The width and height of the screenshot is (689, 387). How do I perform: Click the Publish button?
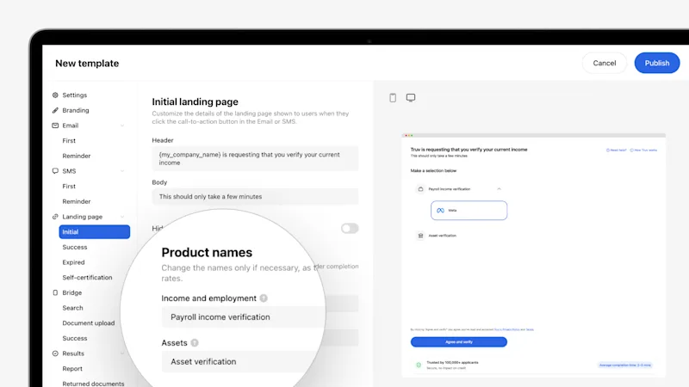click(x=657, y=63)
